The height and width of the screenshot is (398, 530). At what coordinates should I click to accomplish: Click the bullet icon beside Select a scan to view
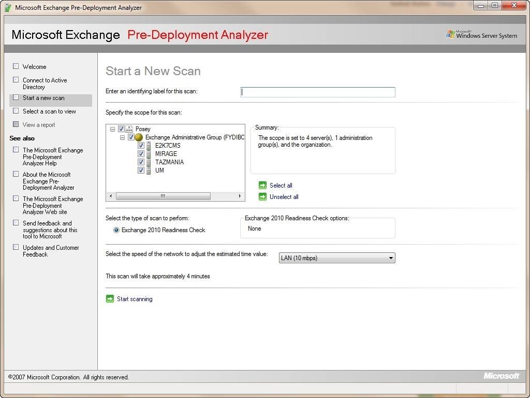coord(16,111)
